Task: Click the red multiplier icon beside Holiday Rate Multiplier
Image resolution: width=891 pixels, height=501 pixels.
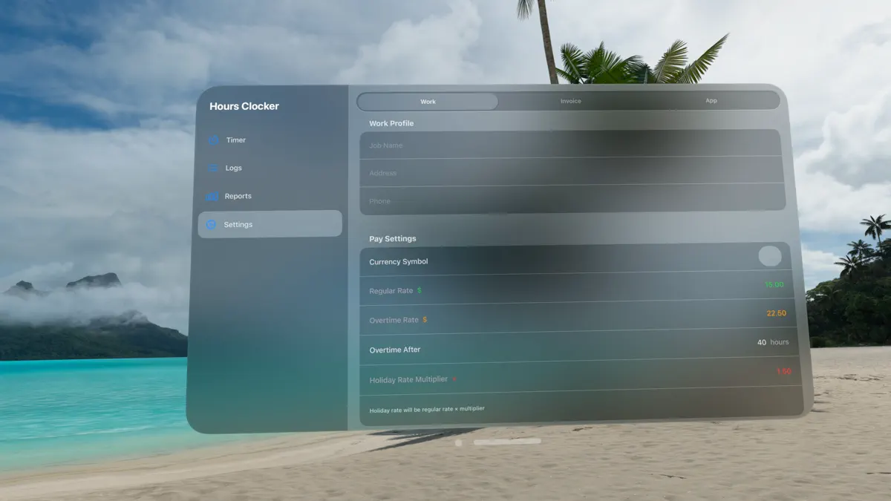Action: click(x=454, y=379)
